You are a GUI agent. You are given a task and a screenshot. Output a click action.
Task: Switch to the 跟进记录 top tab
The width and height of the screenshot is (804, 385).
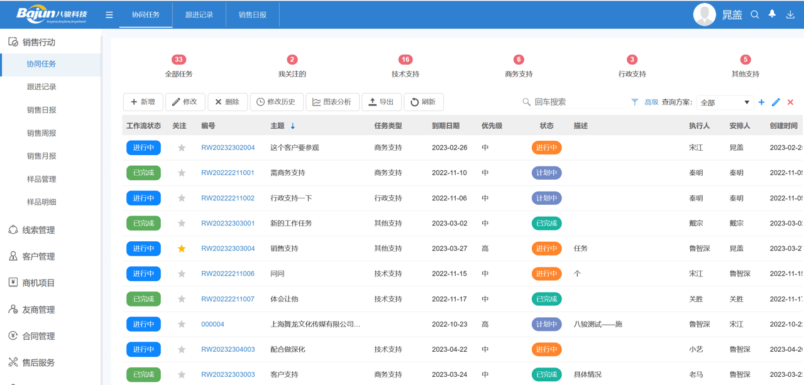tap(199, 14)
